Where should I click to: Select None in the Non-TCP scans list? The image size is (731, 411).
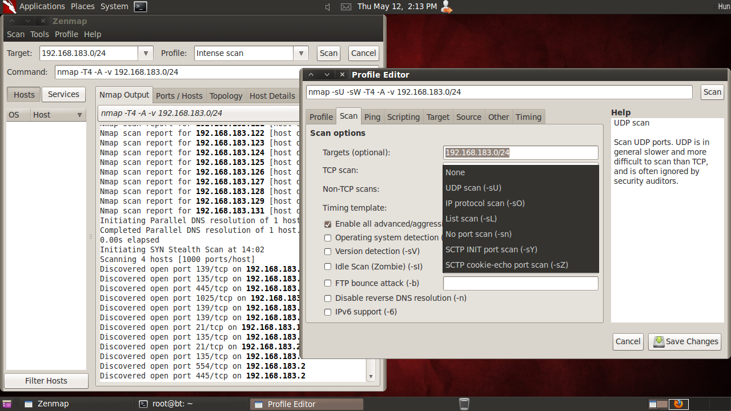521,172
